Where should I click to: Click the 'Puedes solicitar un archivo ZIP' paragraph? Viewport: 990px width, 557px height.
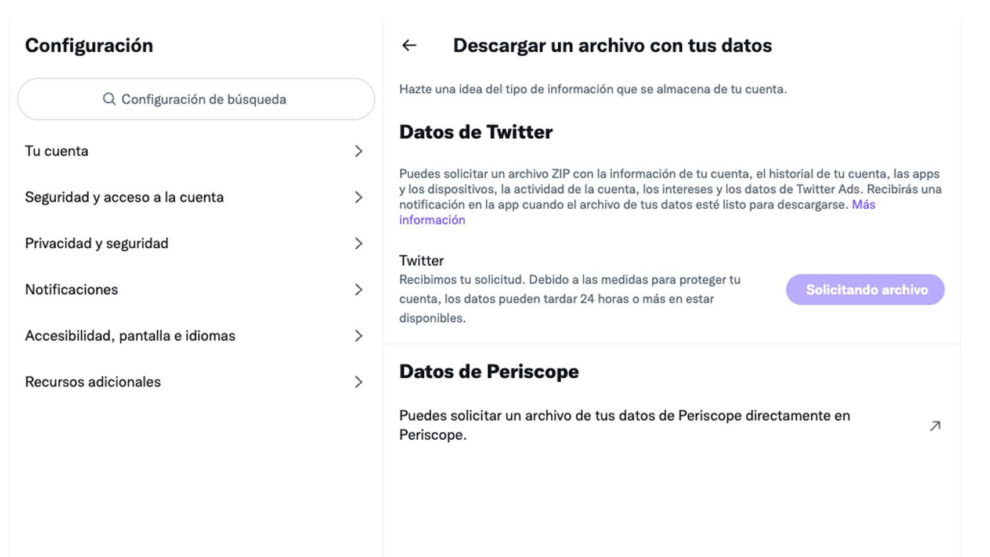pos(670,197)
